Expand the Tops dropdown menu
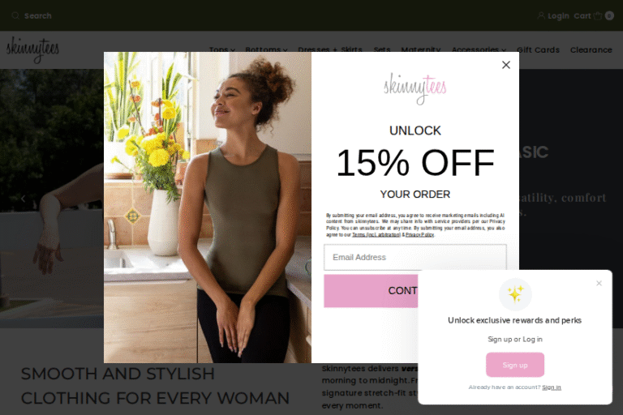This screenshot has height=415, width=623. tap(221, 50)
